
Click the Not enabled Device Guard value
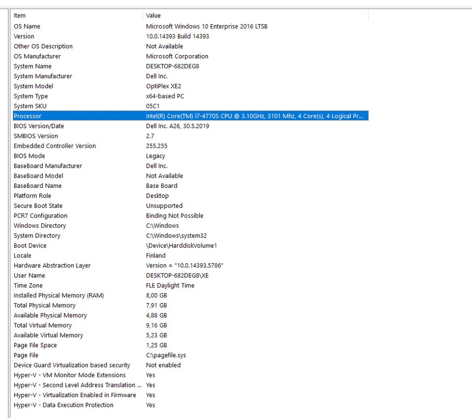pos(163,365)
